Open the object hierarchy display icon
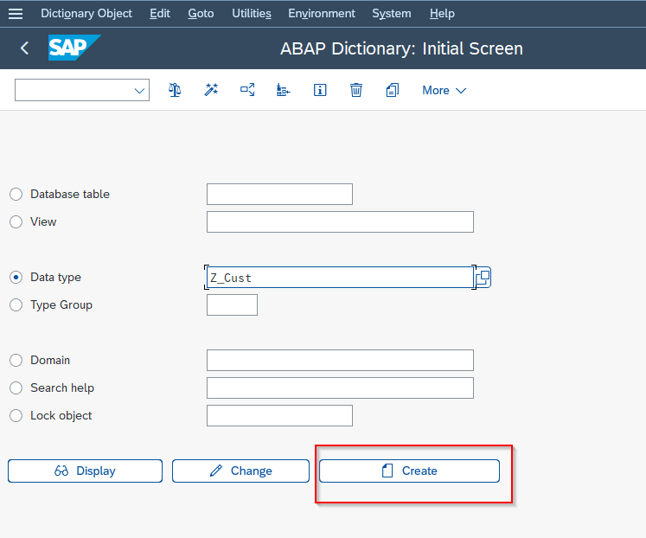Screen dimensions: 646x538 (283, 90)
